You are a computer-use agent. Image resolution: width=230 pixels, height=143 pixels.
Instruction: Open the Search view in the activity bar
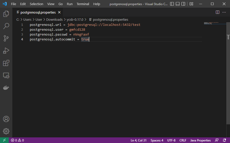(6, 26)
